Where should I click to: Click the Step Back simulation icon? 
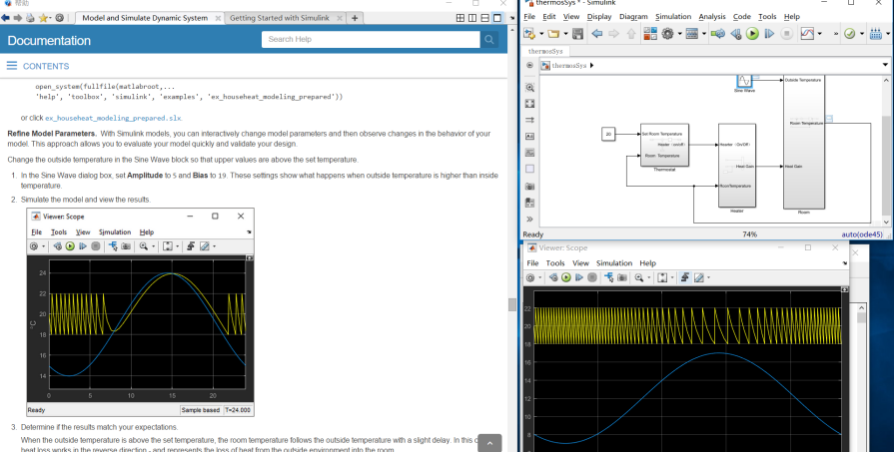(736, 33)
